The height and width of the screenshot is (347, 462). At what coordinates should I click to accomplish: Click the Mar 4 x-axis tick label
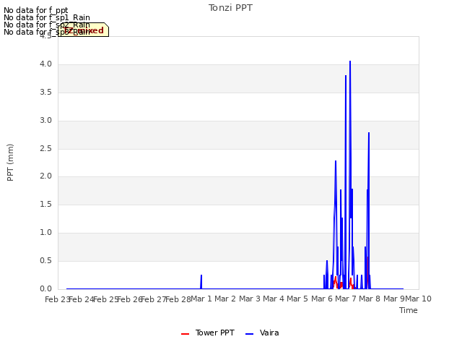(274, 299)
